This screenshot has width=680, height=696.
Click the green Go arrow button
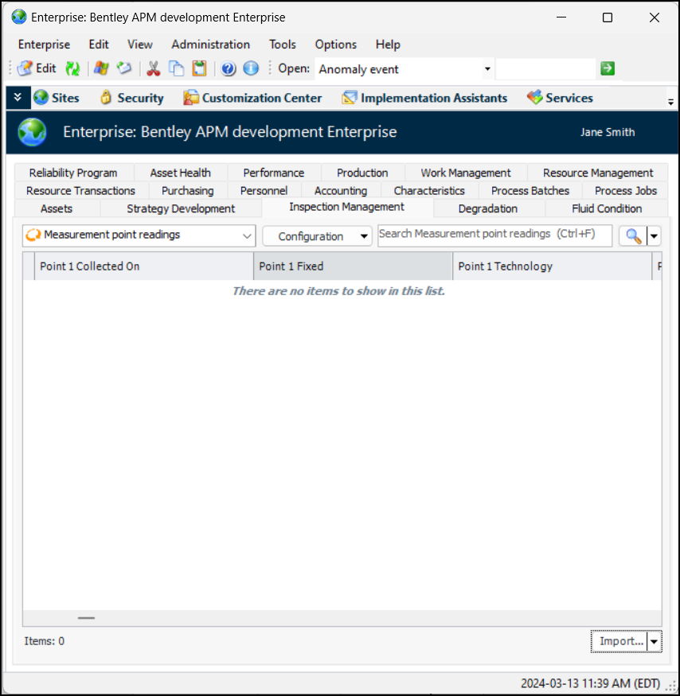(x=607, y=68)
